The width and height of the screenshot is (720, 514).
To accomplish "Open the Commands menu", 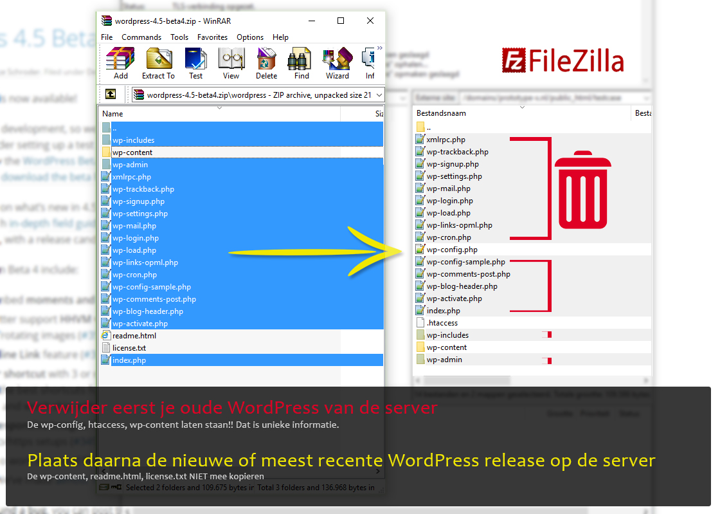I will click(x=141, y=37).
